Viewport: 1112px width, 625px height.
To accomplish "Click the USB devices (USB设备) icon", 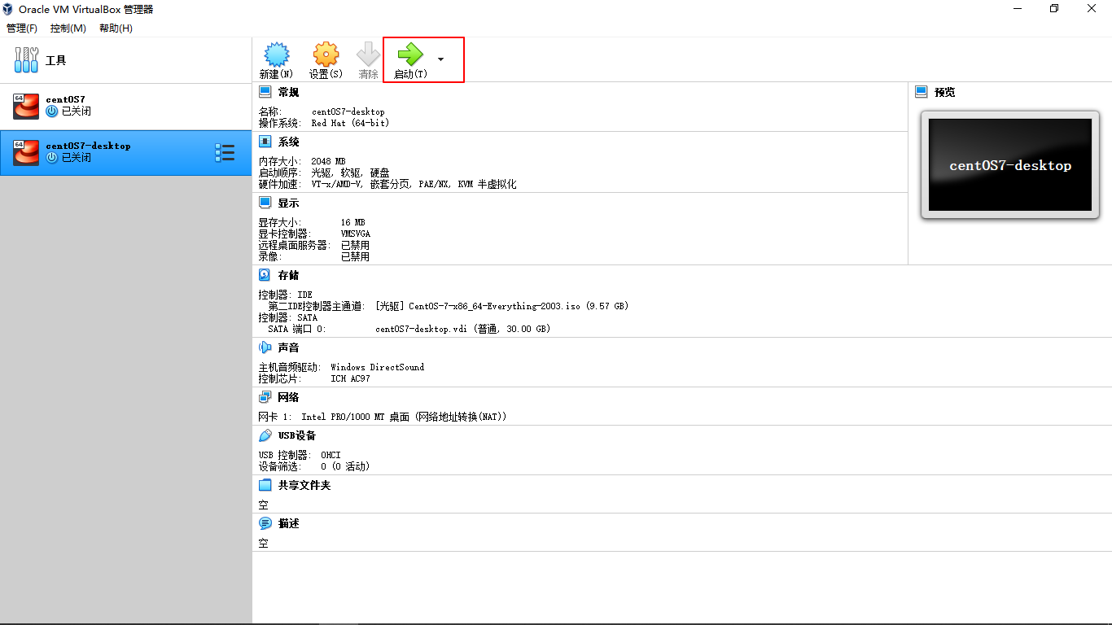I will pyautogui.click(x=265, y=435).
